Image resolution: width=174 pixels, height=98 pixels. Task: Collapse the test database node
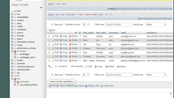click(12, 79)
